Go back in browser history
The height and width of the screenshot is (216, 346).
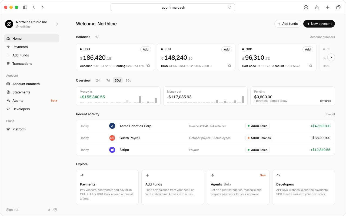[34, 7]
